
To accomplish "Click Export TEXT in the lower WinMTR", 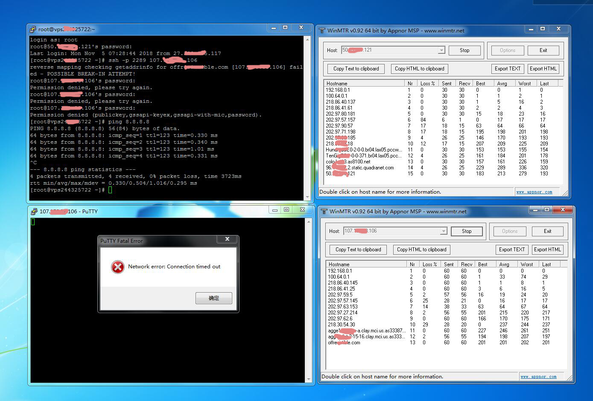I will [x=512, y=250].
